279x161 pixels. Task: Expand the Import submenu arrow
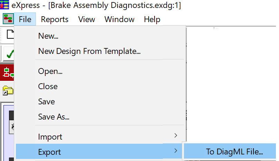(176, 135)
